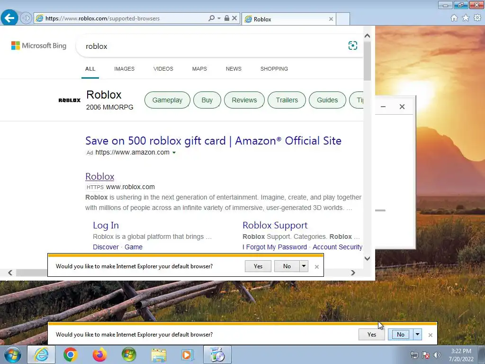The width and height of the screenshot is (485, 364).
Task: Expand No dropdown in lower default browser prompt
Action: click(418, 335)
